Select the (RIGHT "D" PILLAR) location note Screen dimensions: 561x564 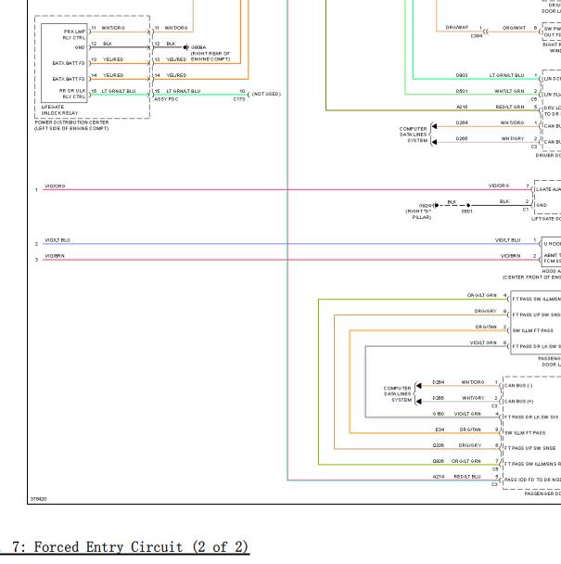tap(418, 214)
